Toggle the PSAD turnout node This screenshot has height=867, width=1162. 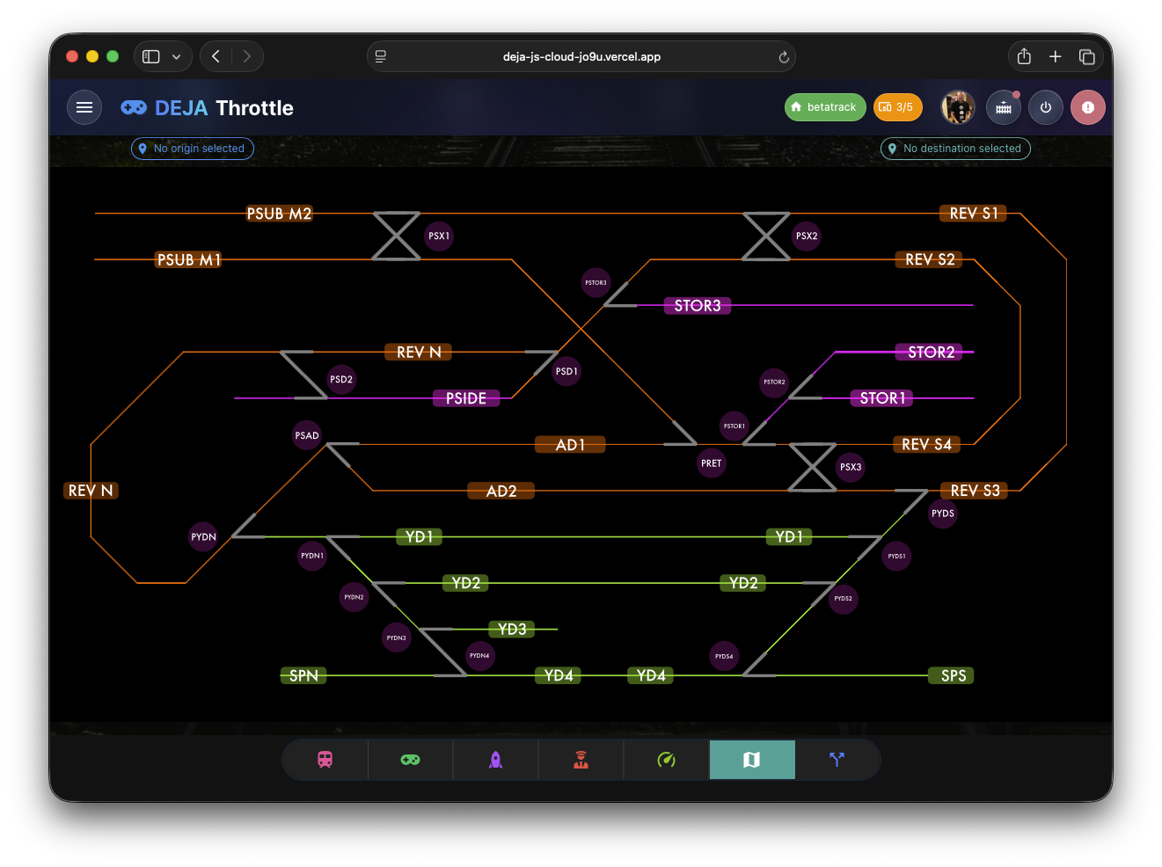coord(307,435)
